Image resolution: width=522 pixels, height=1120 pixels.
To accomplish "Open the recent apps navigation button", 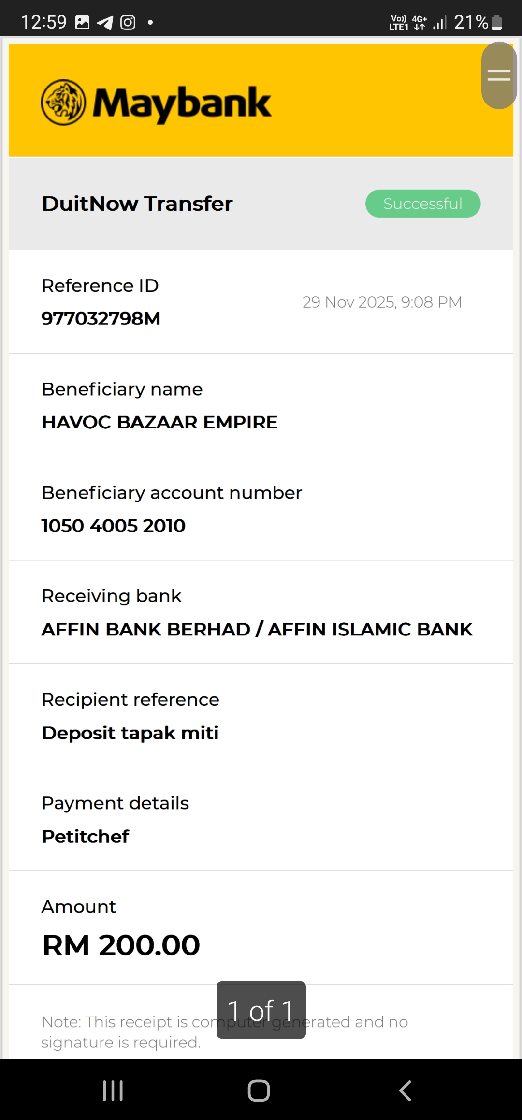I will click(113, 1091).
